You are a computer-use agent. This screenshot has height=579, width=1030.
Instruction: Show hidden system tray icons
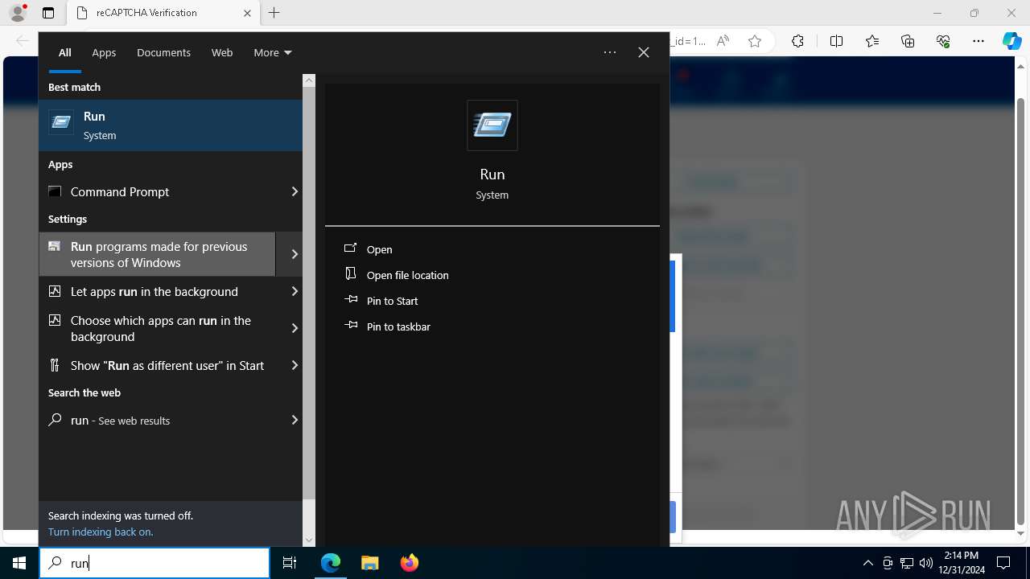tap(867, 563)
